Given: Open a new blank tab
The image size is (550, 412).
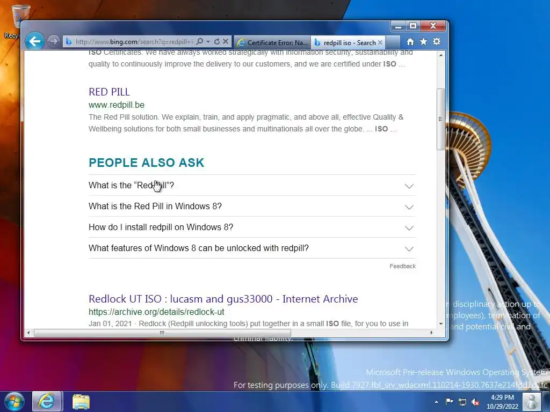Looking at the screenshot, I should 393,42.
